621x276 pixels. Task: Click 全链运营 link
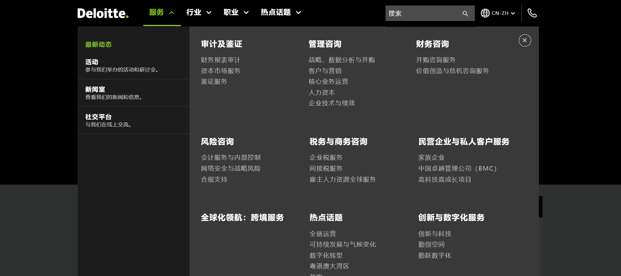323,234
